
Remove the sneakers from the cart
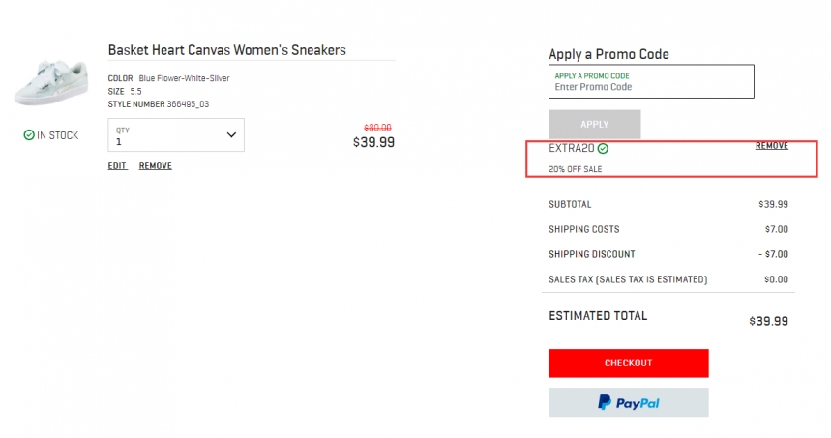coord(155,166)
